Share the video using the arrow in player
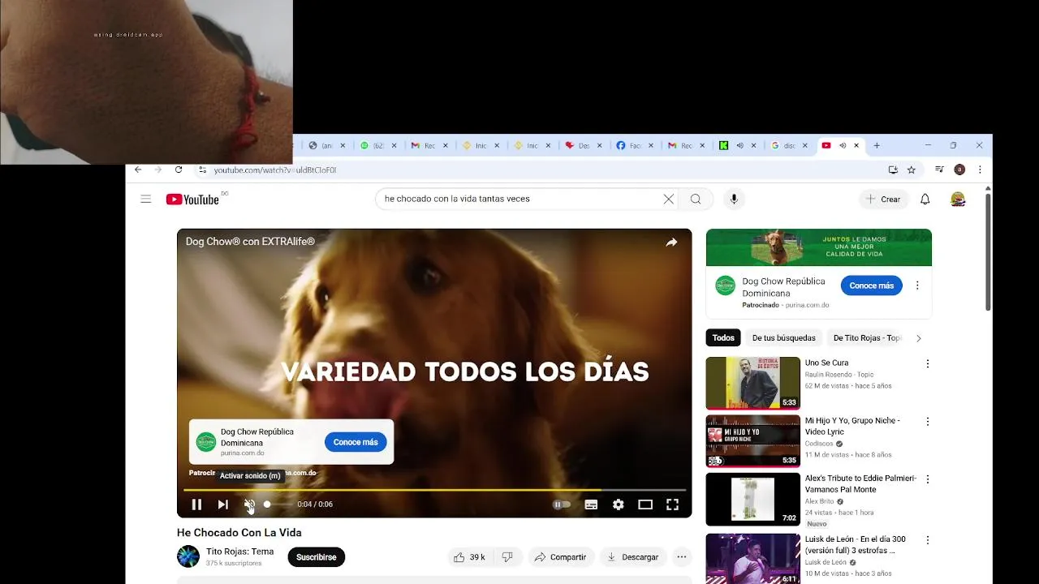 point(671,242)
